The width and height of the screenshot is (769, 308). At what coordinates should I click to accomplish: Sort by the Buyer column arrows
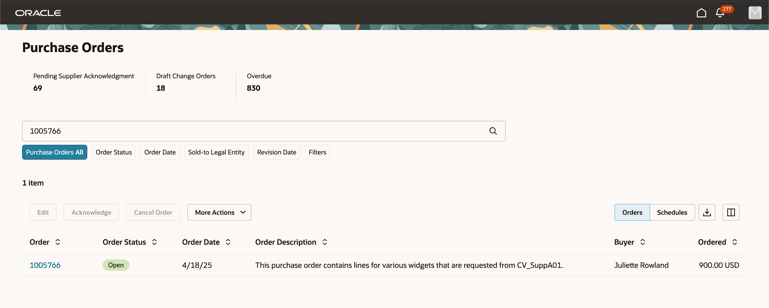point(643,242)
